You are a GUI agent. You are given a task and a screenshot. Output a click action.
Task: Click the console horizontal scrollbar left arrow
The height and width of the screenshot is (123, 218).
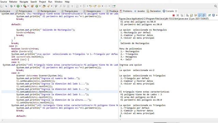click(x=120, y=120)
